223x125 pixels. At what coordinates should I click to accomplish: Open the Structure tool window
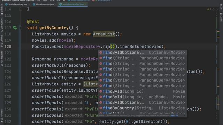click(2, 25)
